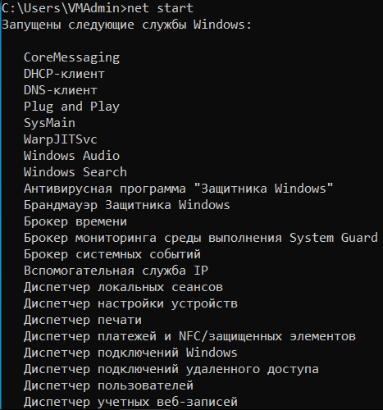Select the Windows Search line

tap(75, 172)
